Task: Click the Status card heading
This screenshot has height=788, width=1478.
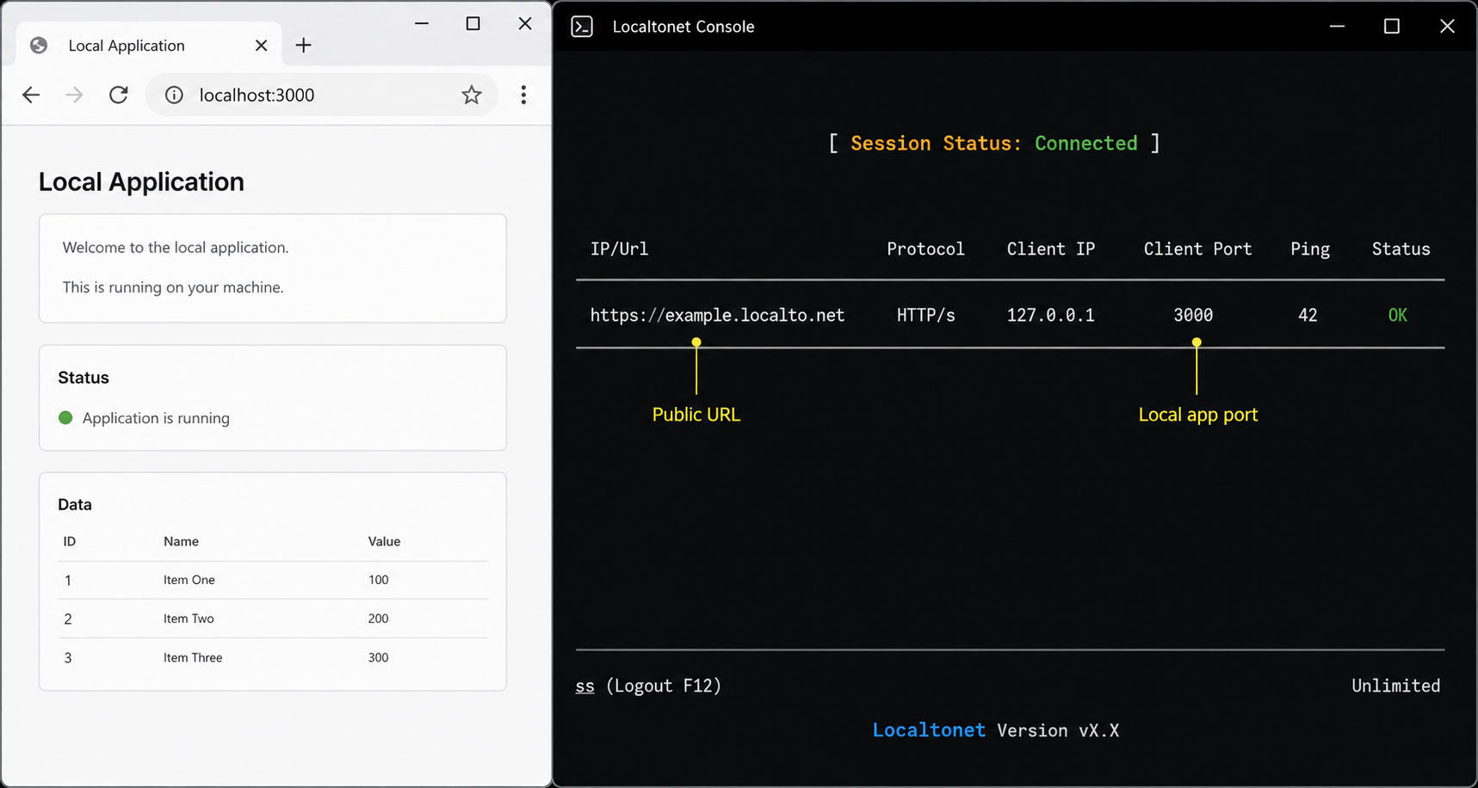Action: pos(83,378)
